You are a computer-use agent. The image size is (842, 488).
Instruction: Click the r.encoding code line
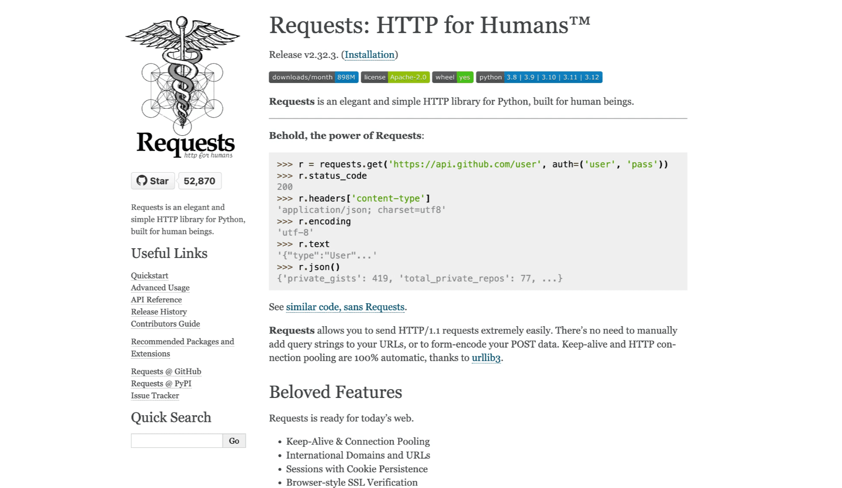click(x=314, y=222)
